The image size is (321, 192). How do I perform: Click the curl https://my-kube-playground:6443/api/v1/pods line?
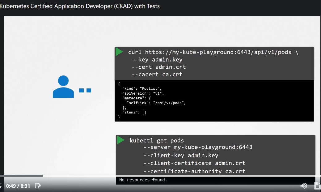[x=213, y=52]
